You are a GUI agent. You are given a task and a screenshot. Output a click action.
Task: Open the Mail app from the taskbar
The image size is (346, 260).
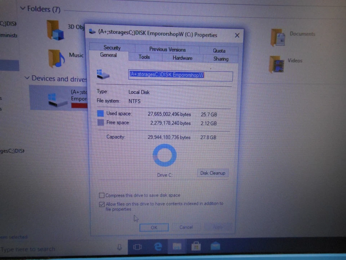(x=215, y=246)
